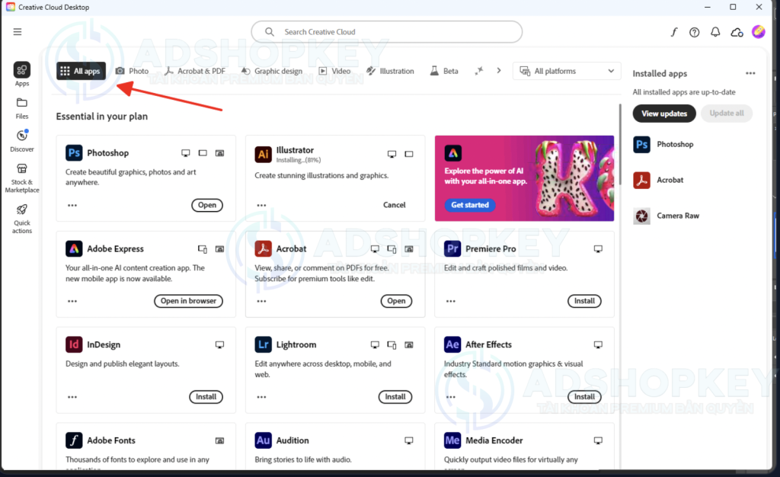Click the Media Encoder Me icon
Screen dimensions: 780x477
pos(452,440)
